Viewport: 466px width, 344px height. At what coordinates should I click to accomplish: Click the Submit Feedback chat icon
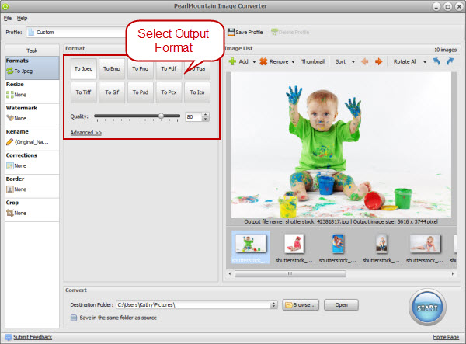(9, 337)
